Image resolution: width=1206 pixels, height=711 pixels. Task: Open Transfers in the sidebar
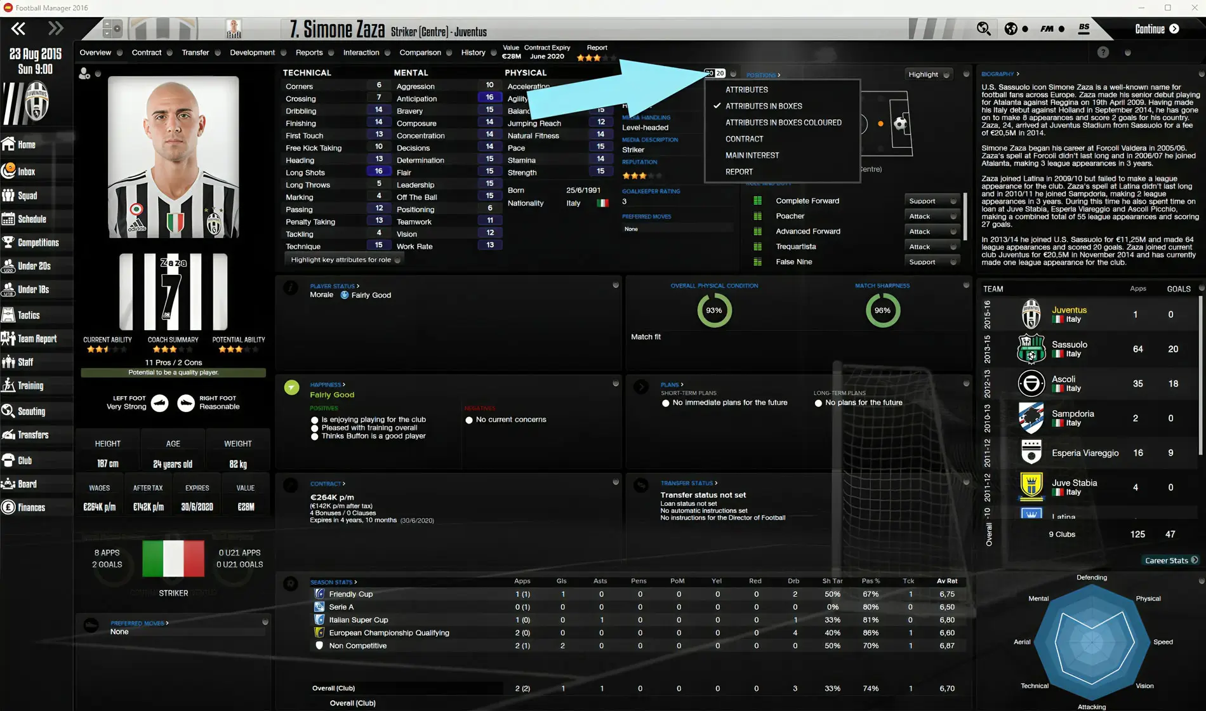37,435
